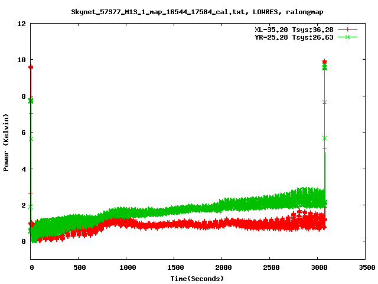This screenshot has height=284, width=378.
Task: Click the x-axis tick label 1000
Action: point(128,267)
